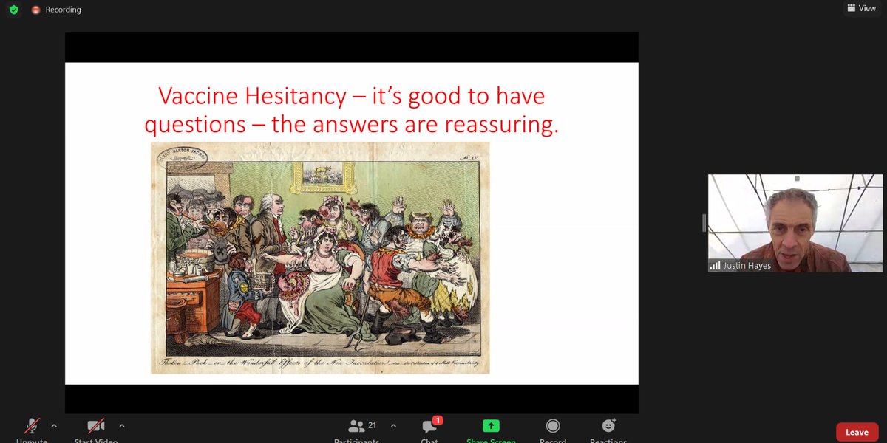This screenshot has width=887, height=443.
Task: Expand audio options arrow beside Unmute
Action: click(x=54, y=426)
